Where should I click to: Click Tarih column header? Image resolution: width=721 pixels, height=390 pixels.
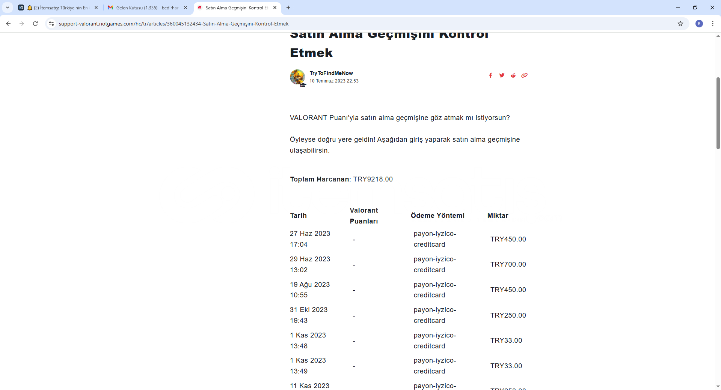299,216
